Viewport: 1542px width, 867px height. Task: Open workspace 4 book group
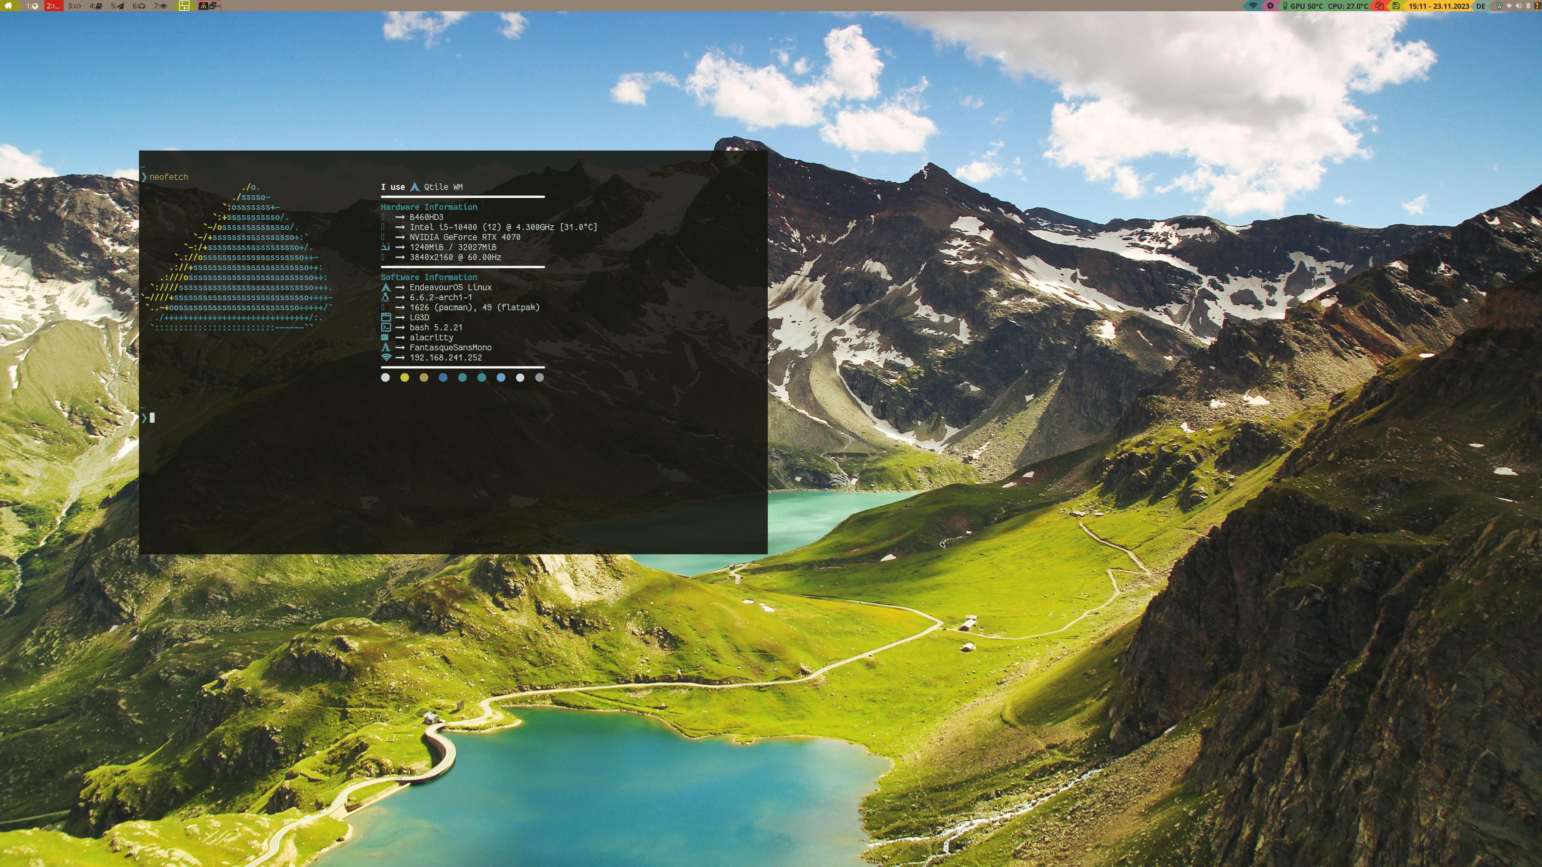coord(96,6)
